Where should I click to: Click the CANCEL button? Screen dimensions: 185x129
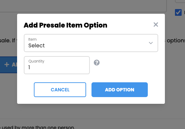tap(60, 90)
